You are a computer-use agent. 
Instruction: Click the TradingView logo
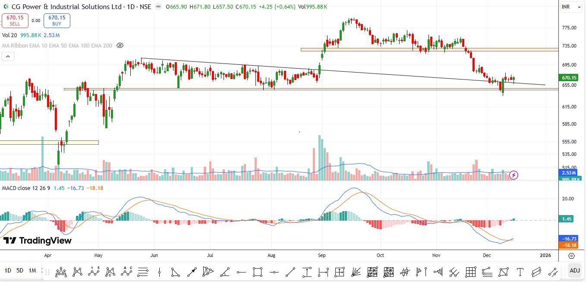(x=38, y=241)
